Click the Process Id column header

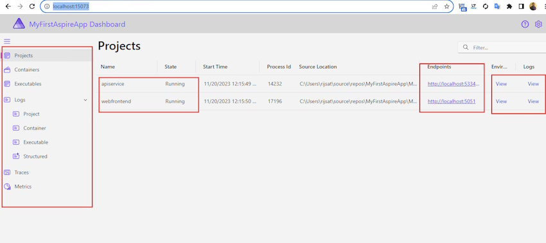click(279, 67)
